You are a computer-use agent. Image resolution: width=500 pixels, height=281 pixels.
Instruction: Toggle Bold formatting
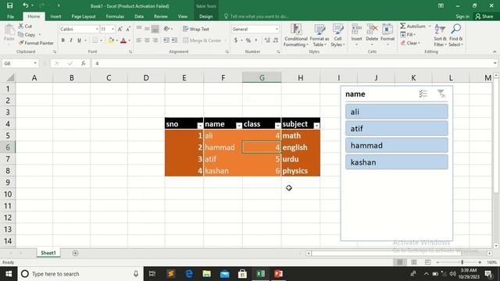63,41
